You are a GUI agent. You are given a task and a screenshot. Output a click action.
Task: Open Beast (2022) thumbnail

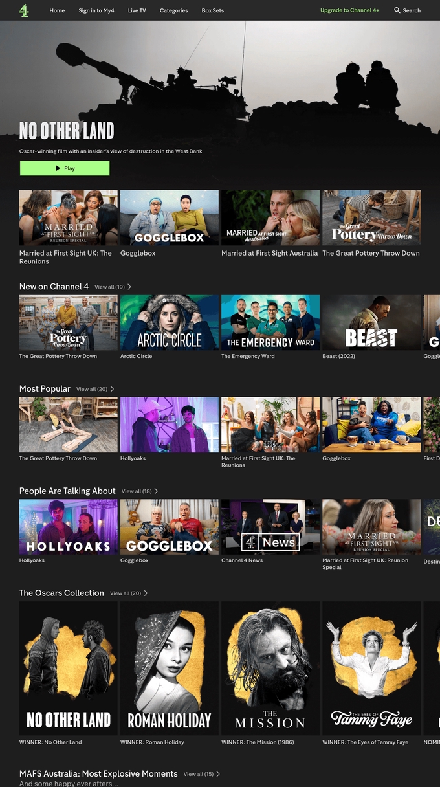tap(371, 323)
